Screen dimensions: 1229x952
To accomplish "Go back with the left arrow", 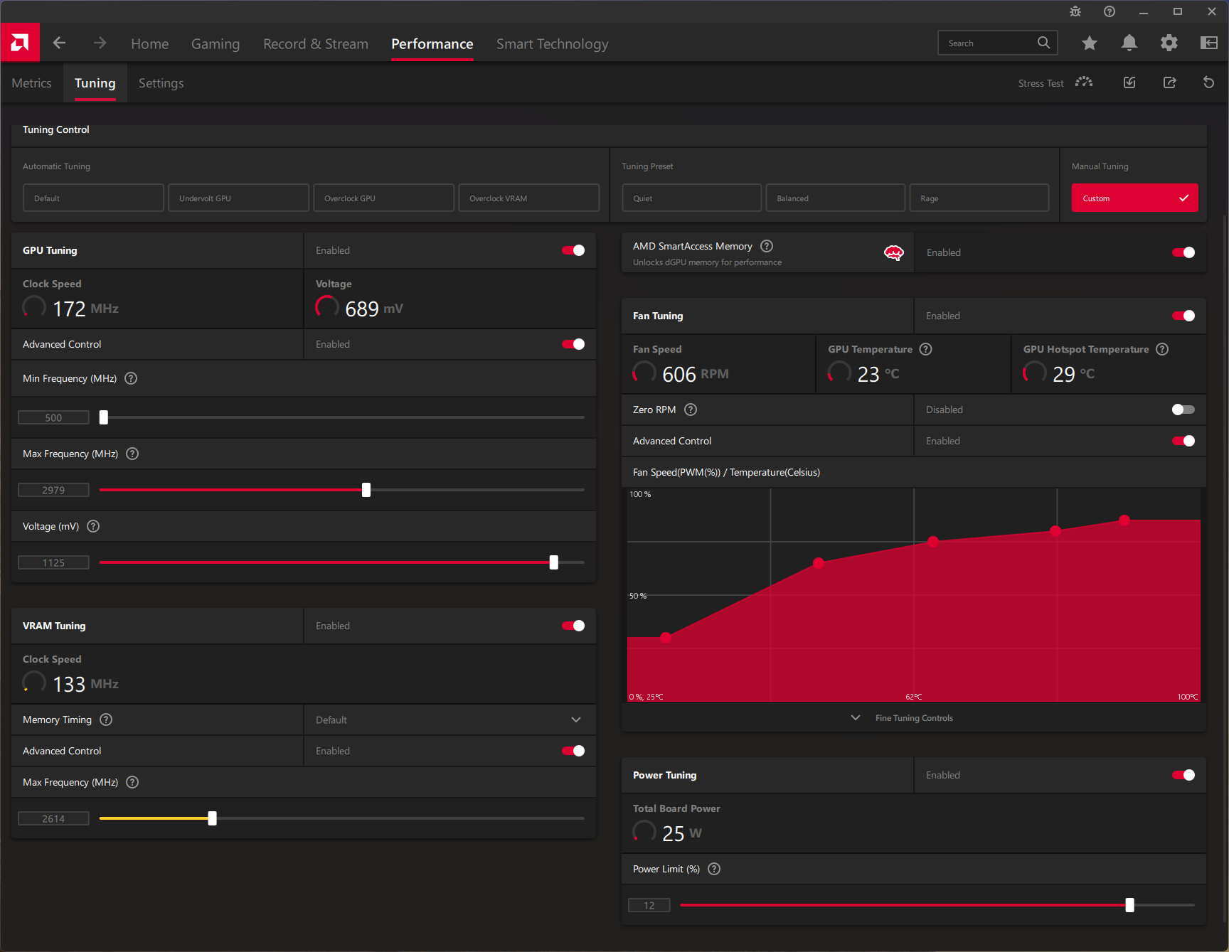I will point(60,43).
